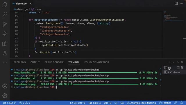
Task: Click line number 16 in gutter
Action: tap(16, 20)
